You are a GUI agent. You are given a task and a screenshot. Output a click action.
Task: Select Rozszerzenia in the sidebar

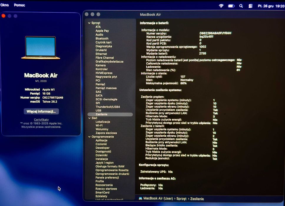point(104,185)
